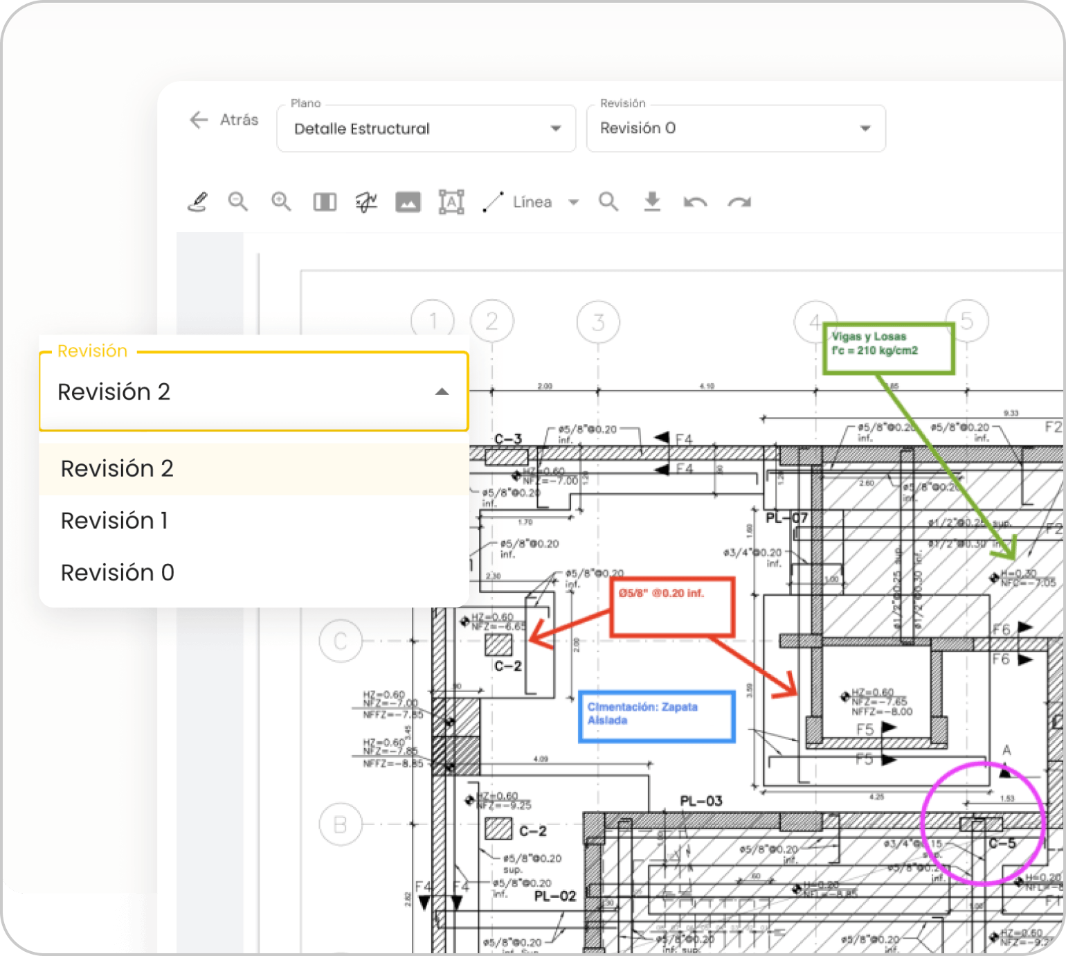Undo the last annotation
Viewport: 1066px width, 956px height.
coord(695,202)
